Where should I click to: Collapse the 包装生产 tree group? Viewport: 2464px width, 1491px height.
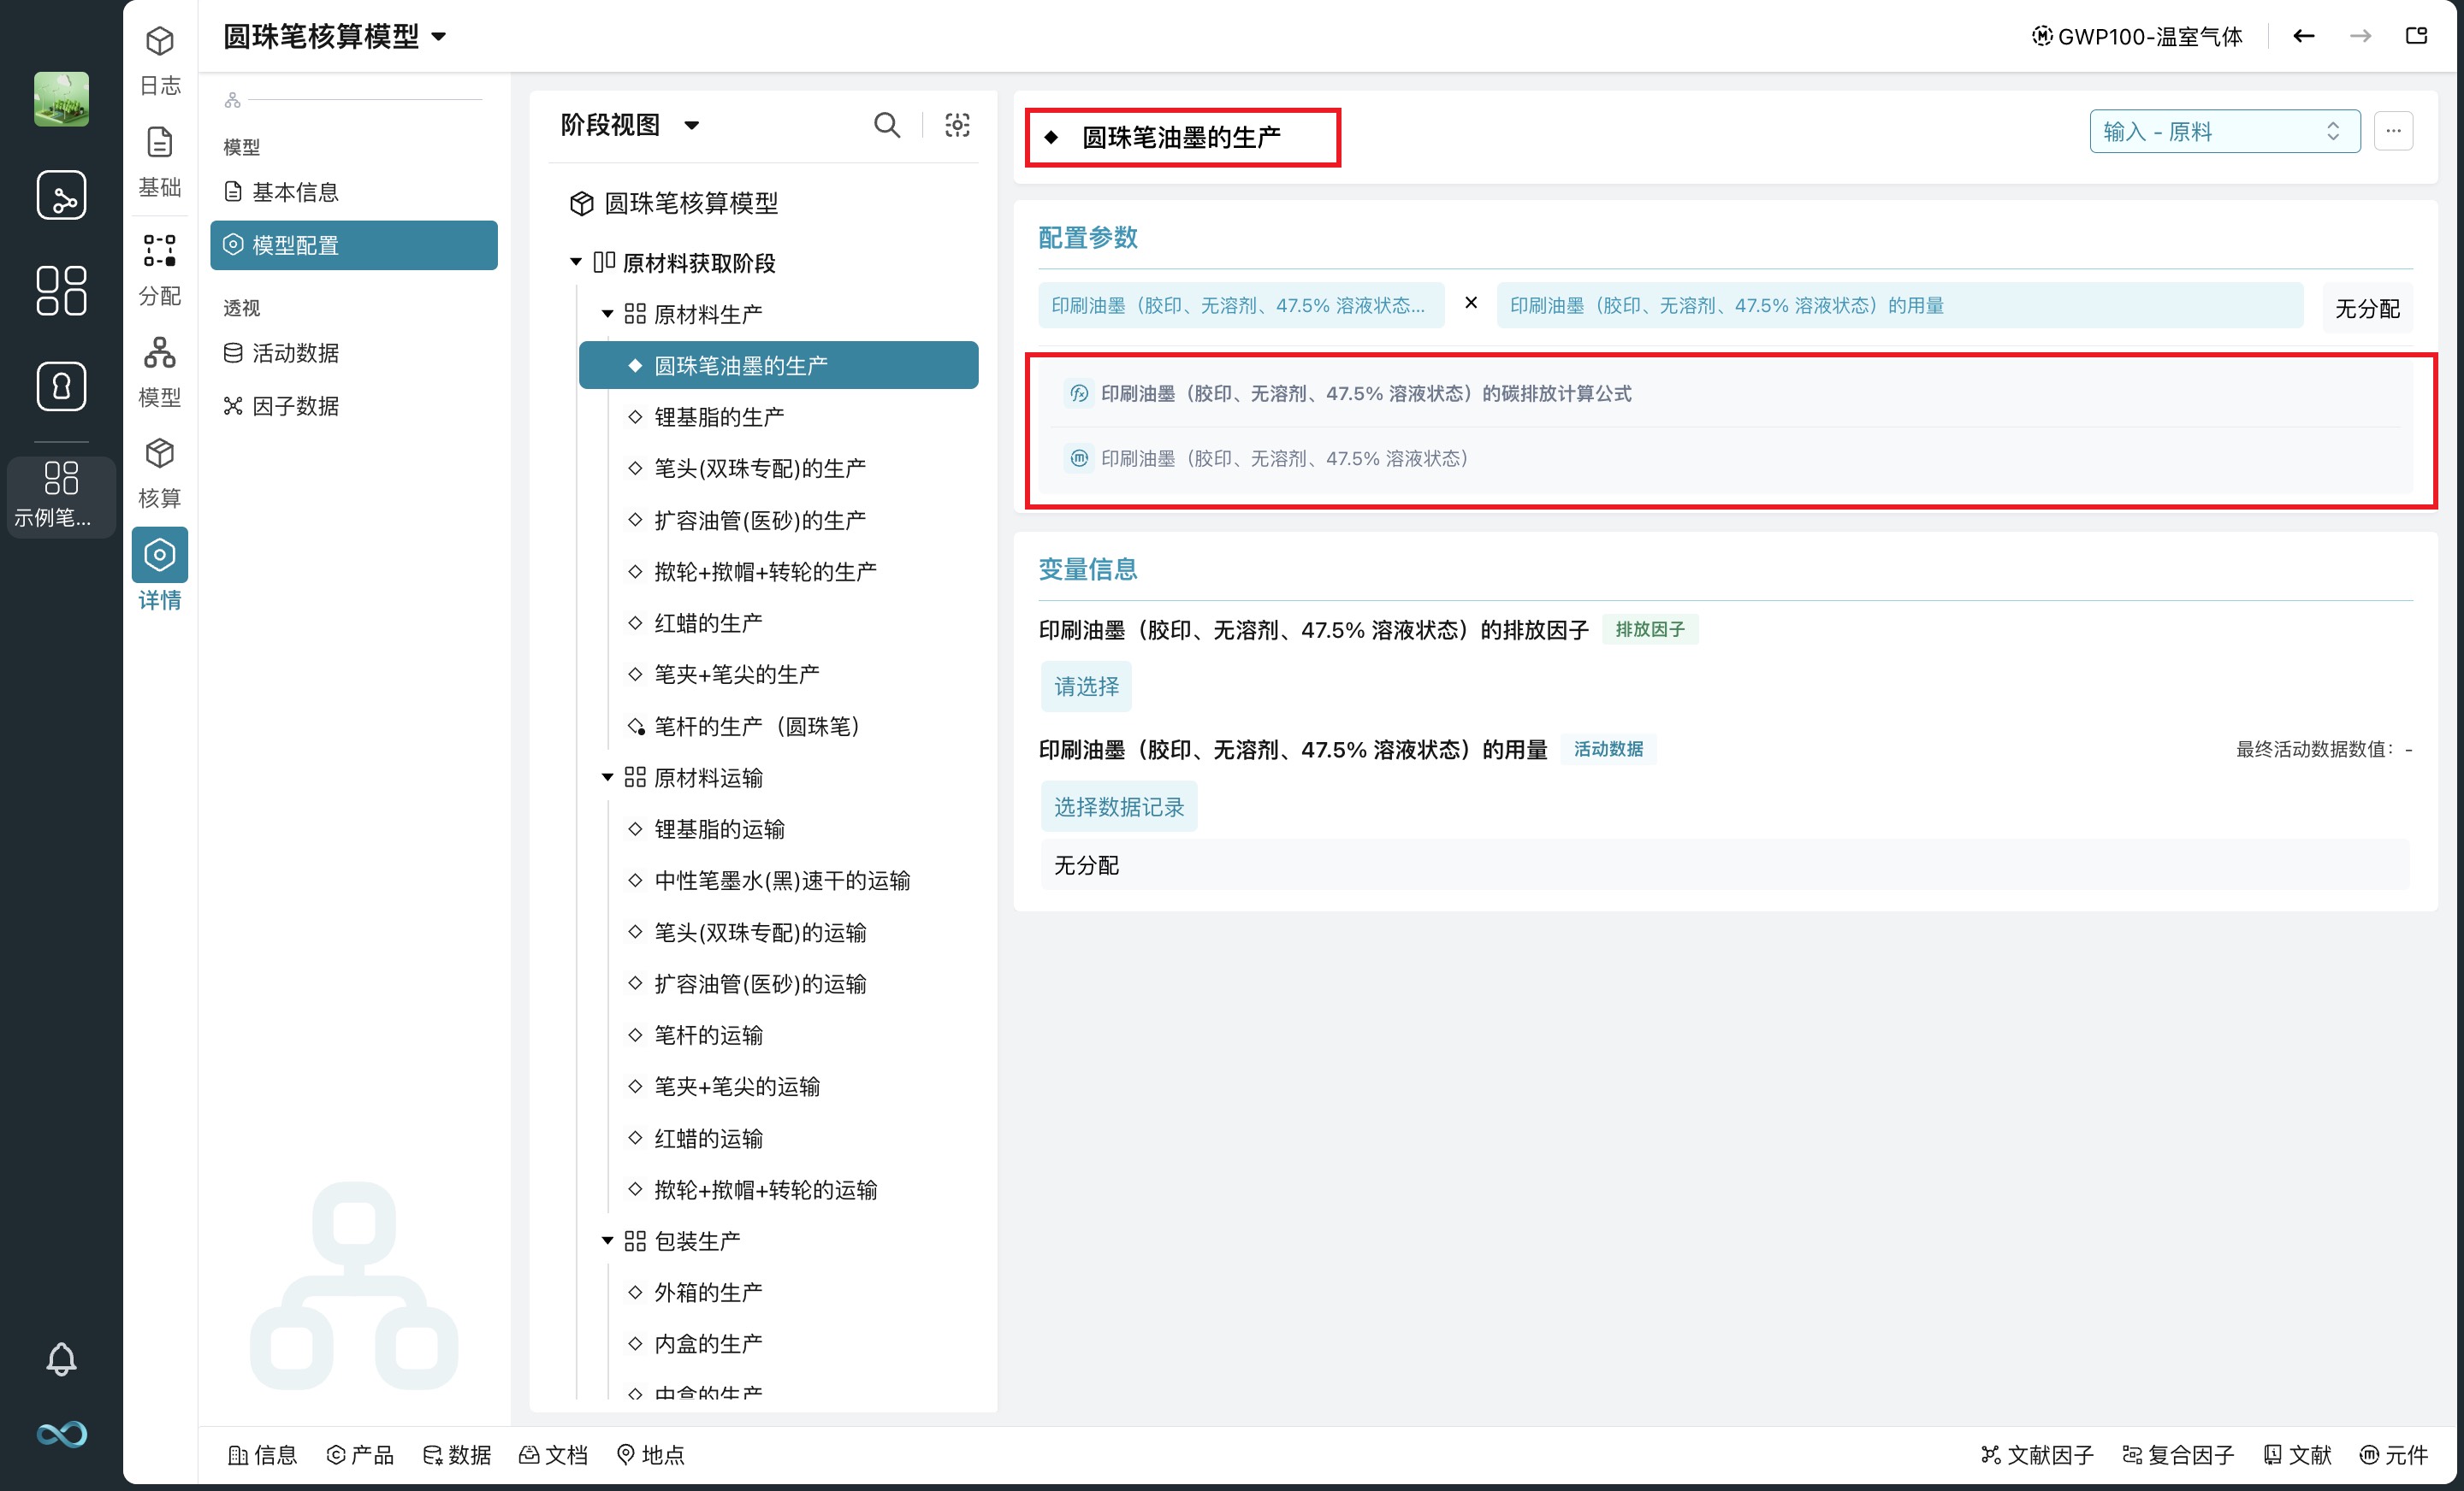[607, 1241]
